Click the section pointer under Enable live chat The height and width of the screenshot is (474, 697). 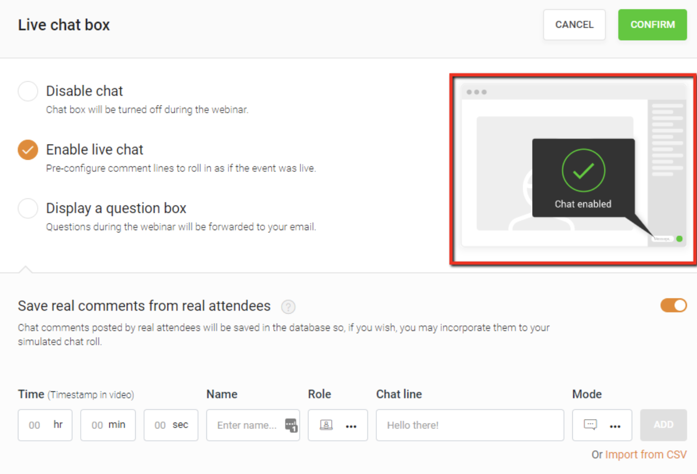(x=26, y=270)
